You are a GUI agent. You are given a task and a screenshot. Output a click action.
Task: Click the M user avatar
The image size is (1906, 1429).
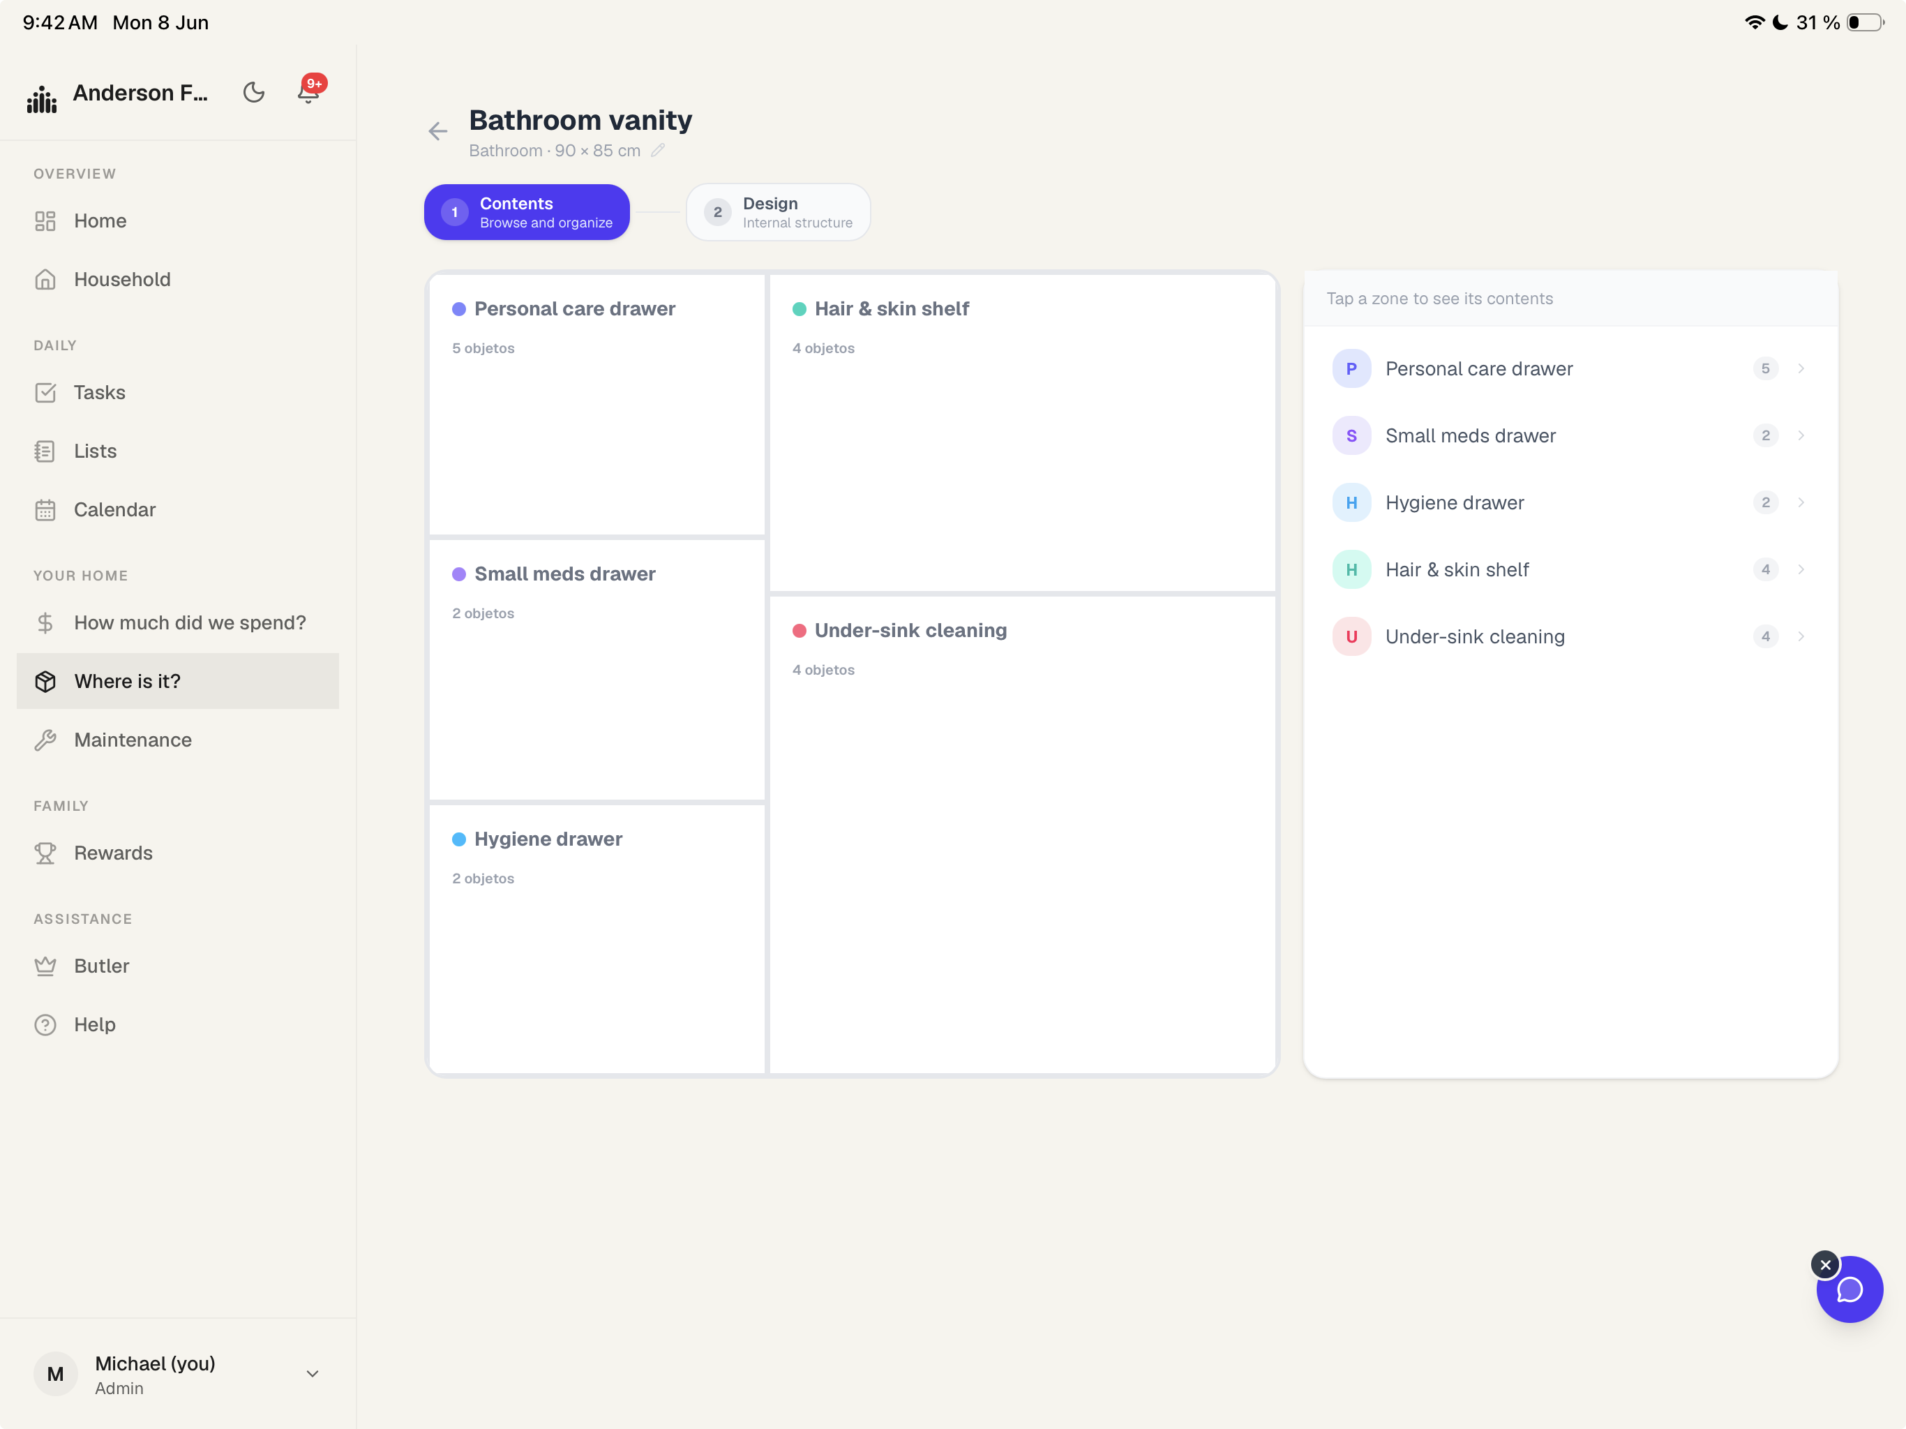[55, 1374]
